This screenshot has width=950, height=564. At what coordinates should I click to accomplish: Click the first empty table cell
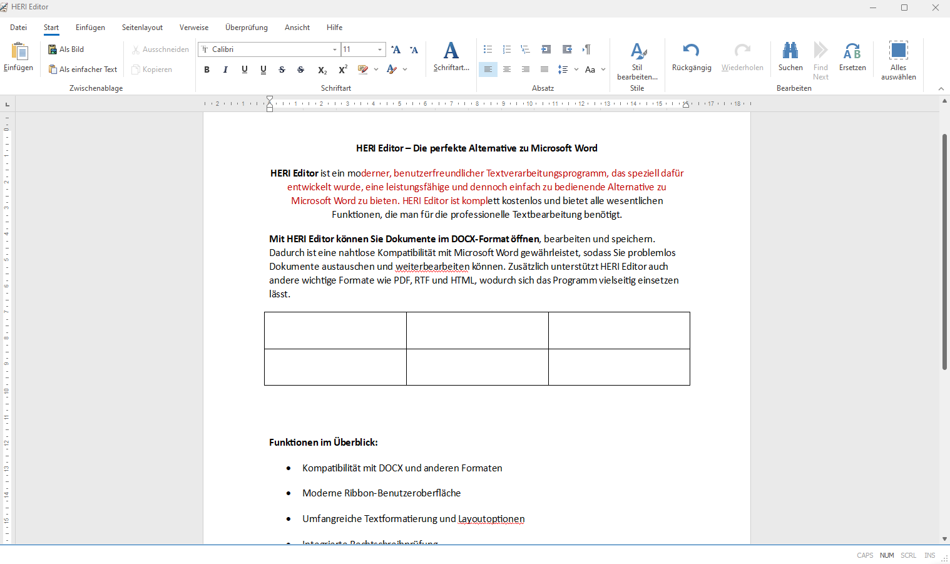click(x=335, y=331)
